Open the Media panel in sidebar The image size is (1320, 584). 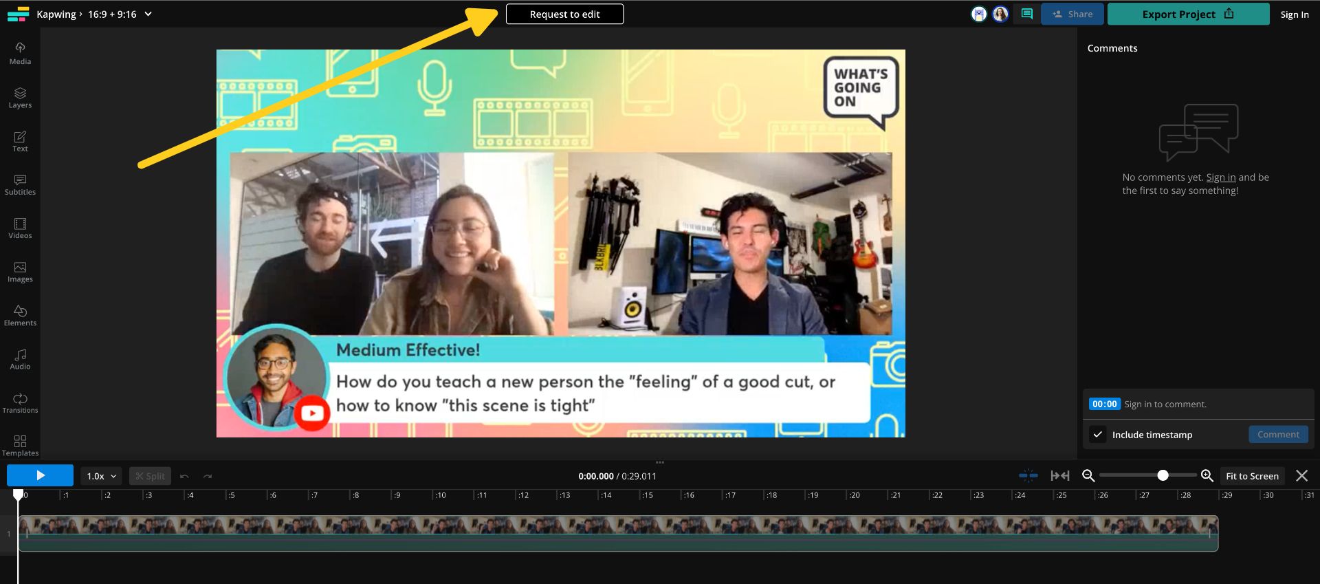tap(20, 53)
